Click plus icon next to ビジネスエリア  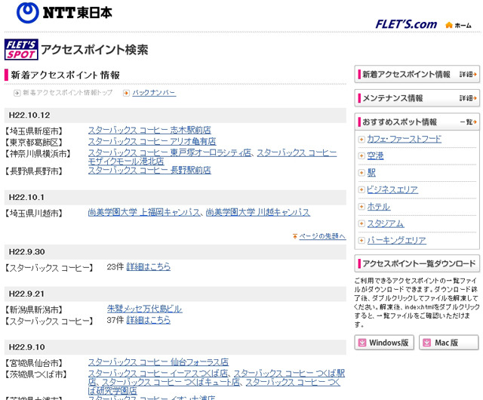click(x=361, y=190)
